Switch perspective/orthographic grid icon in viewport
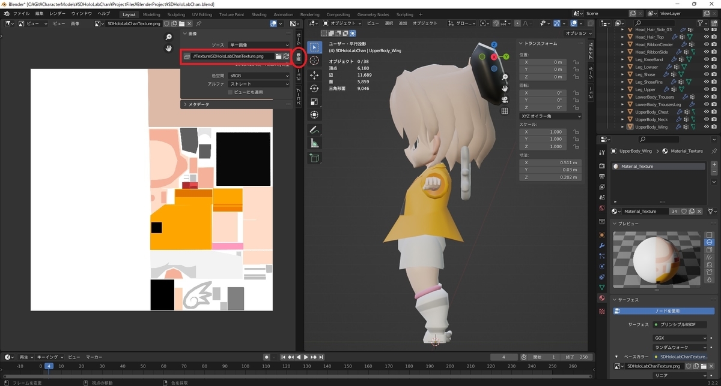 click(x=505, y=110)
